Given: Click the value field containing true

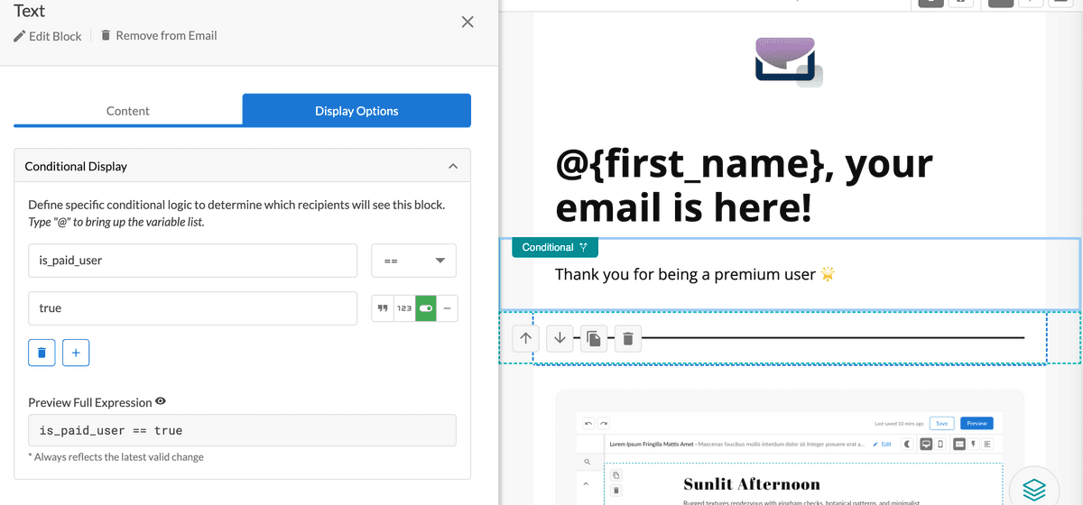Looking at the screenshot, I should (192, 308).
